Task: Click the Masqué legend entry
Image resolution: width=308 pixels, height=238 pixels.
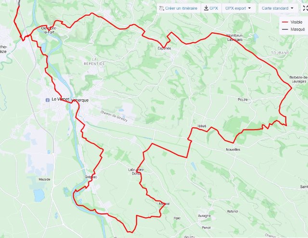Action: [x=294, y=29]
